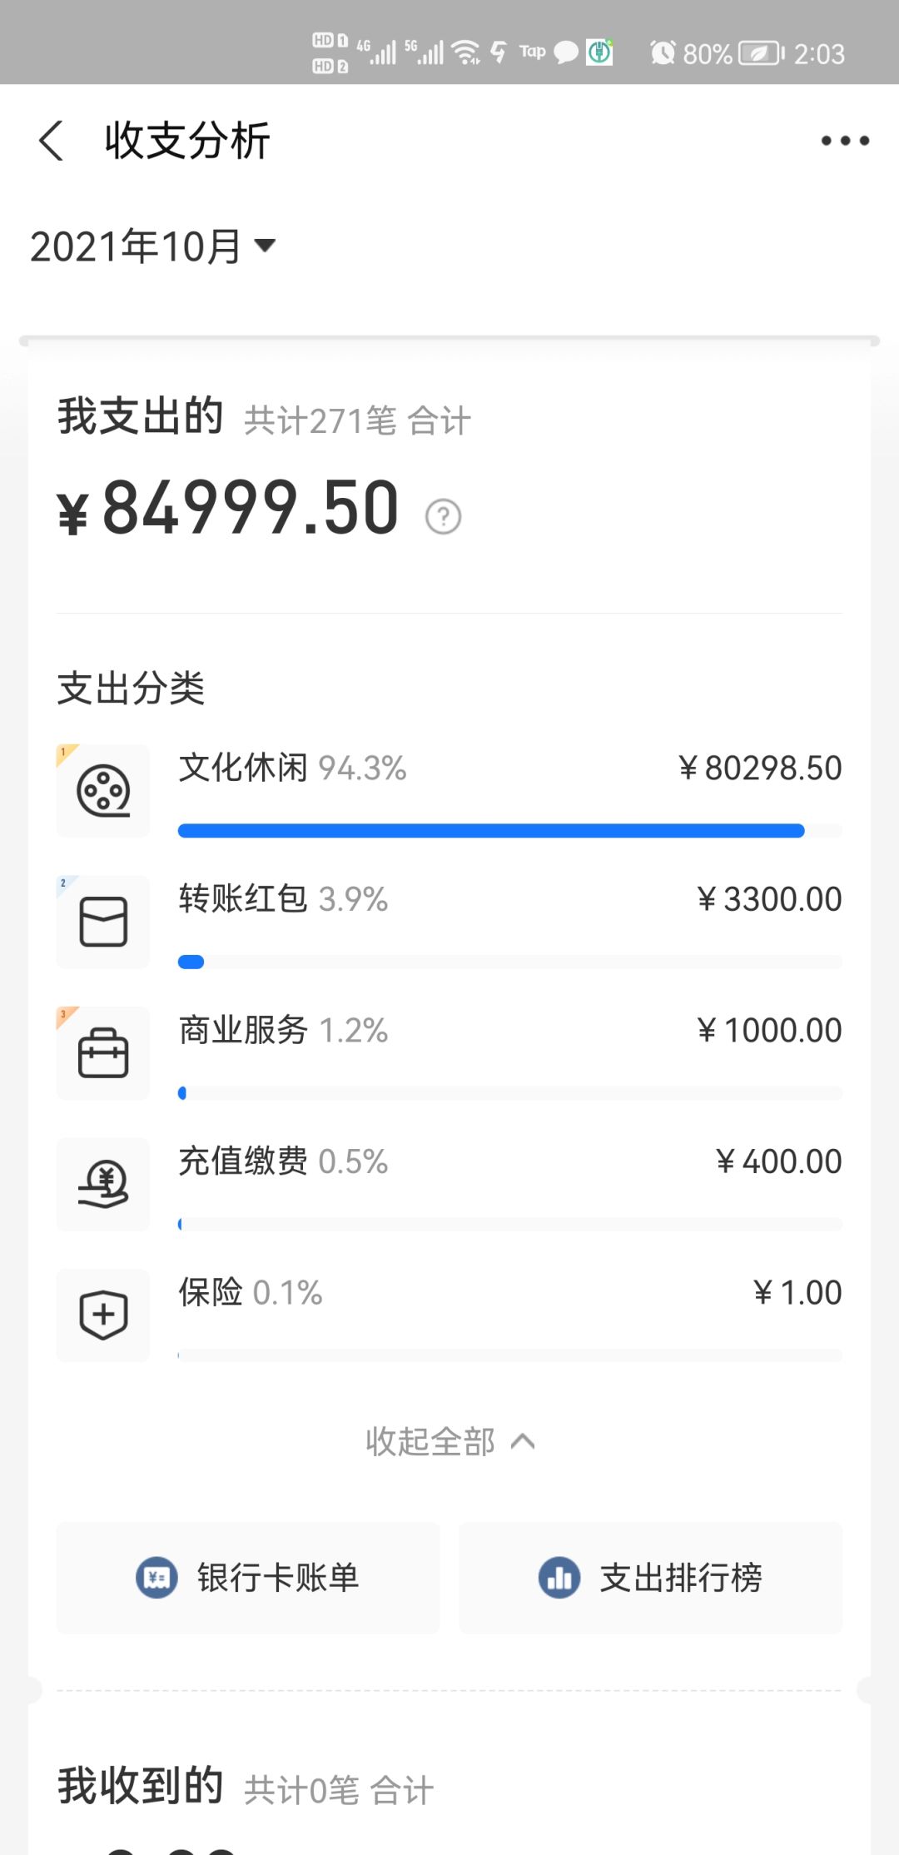Image resolution: width=899 pixels, height=1855 pixels.
Task: Tap the 充值缴费 ¥400.00 amount
Action: (779, 1161)
